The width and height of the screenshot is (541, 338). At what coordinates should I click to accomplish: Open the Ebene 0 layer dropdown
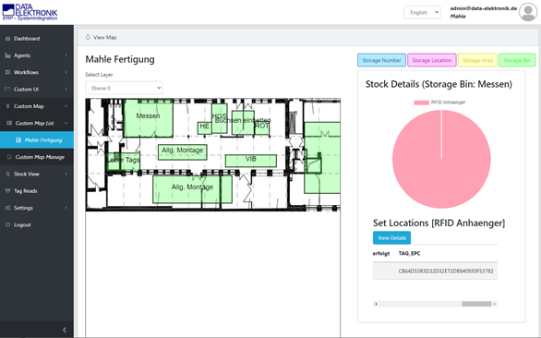coord(125,88)
